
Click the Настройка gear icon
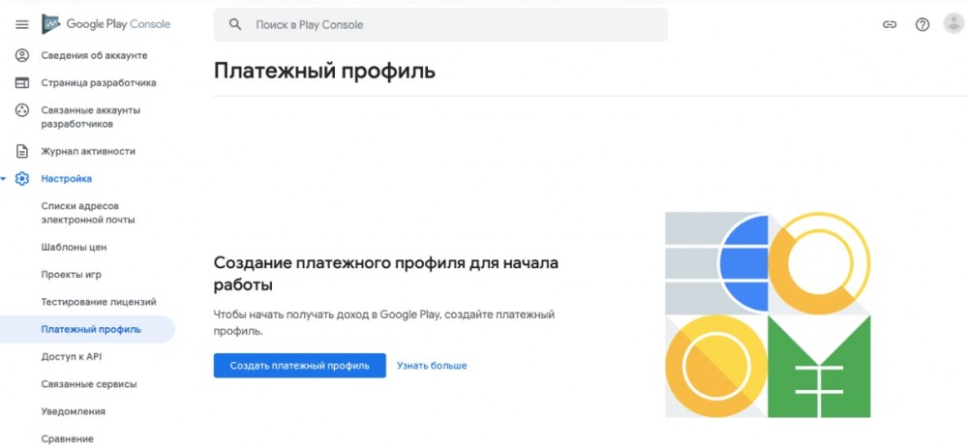pyautogui.click(x=22, y=178)
